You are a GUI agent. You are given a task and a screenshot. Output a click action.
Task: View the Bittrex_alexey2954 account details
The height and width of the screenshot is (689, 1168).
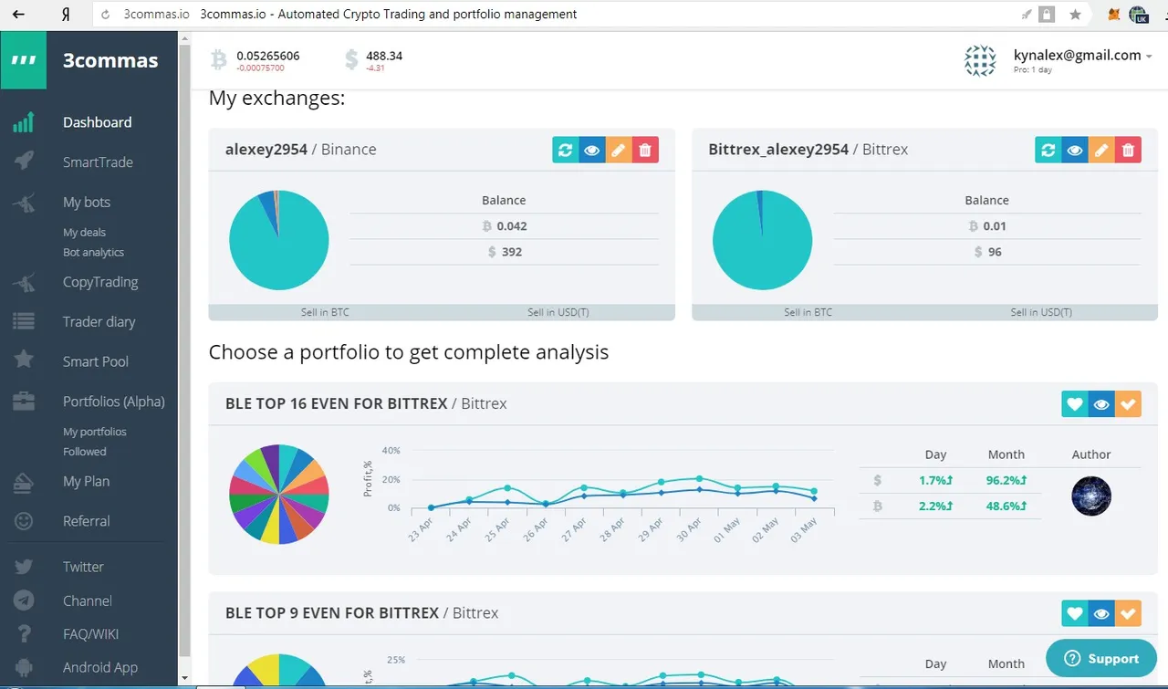(x=1075, y=150)
